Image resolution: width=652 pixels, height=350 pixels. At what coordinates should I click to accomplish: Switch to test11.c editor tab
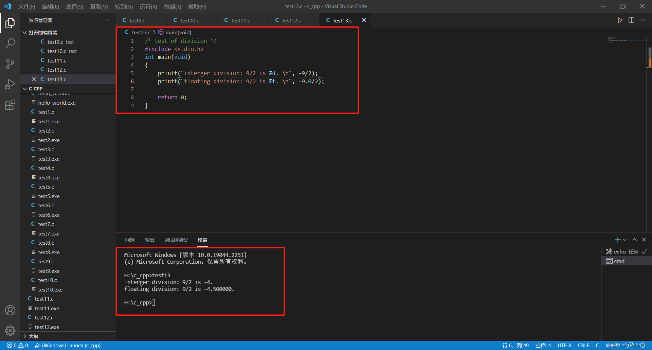(243, 20)
